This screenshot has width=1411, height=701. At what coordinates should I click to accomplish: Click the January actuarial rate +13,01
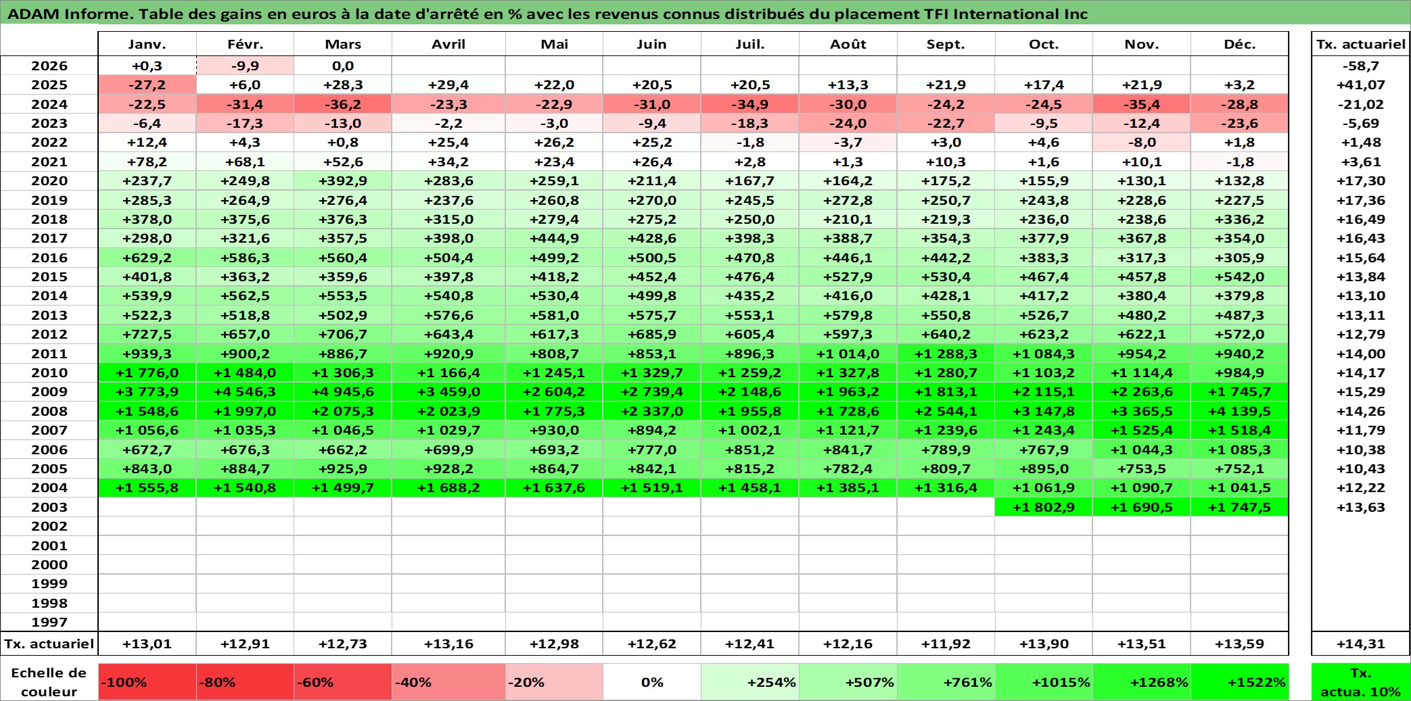click(147, 644)
